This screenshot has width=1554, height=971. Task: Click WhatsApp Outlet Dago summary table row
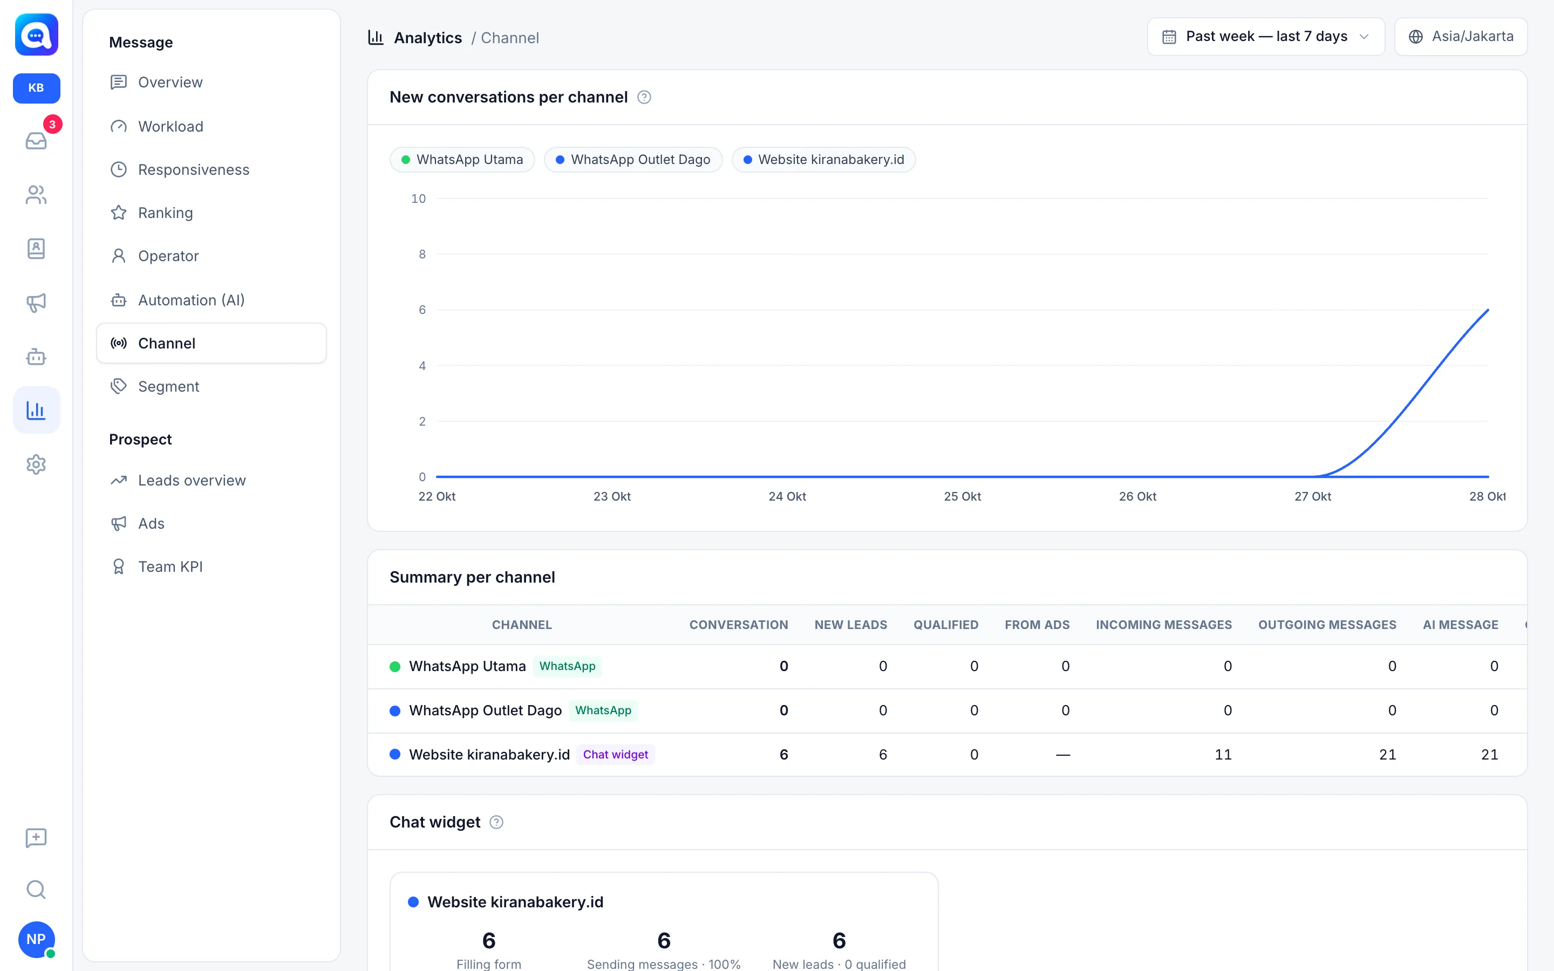click(x=946, y=710)
